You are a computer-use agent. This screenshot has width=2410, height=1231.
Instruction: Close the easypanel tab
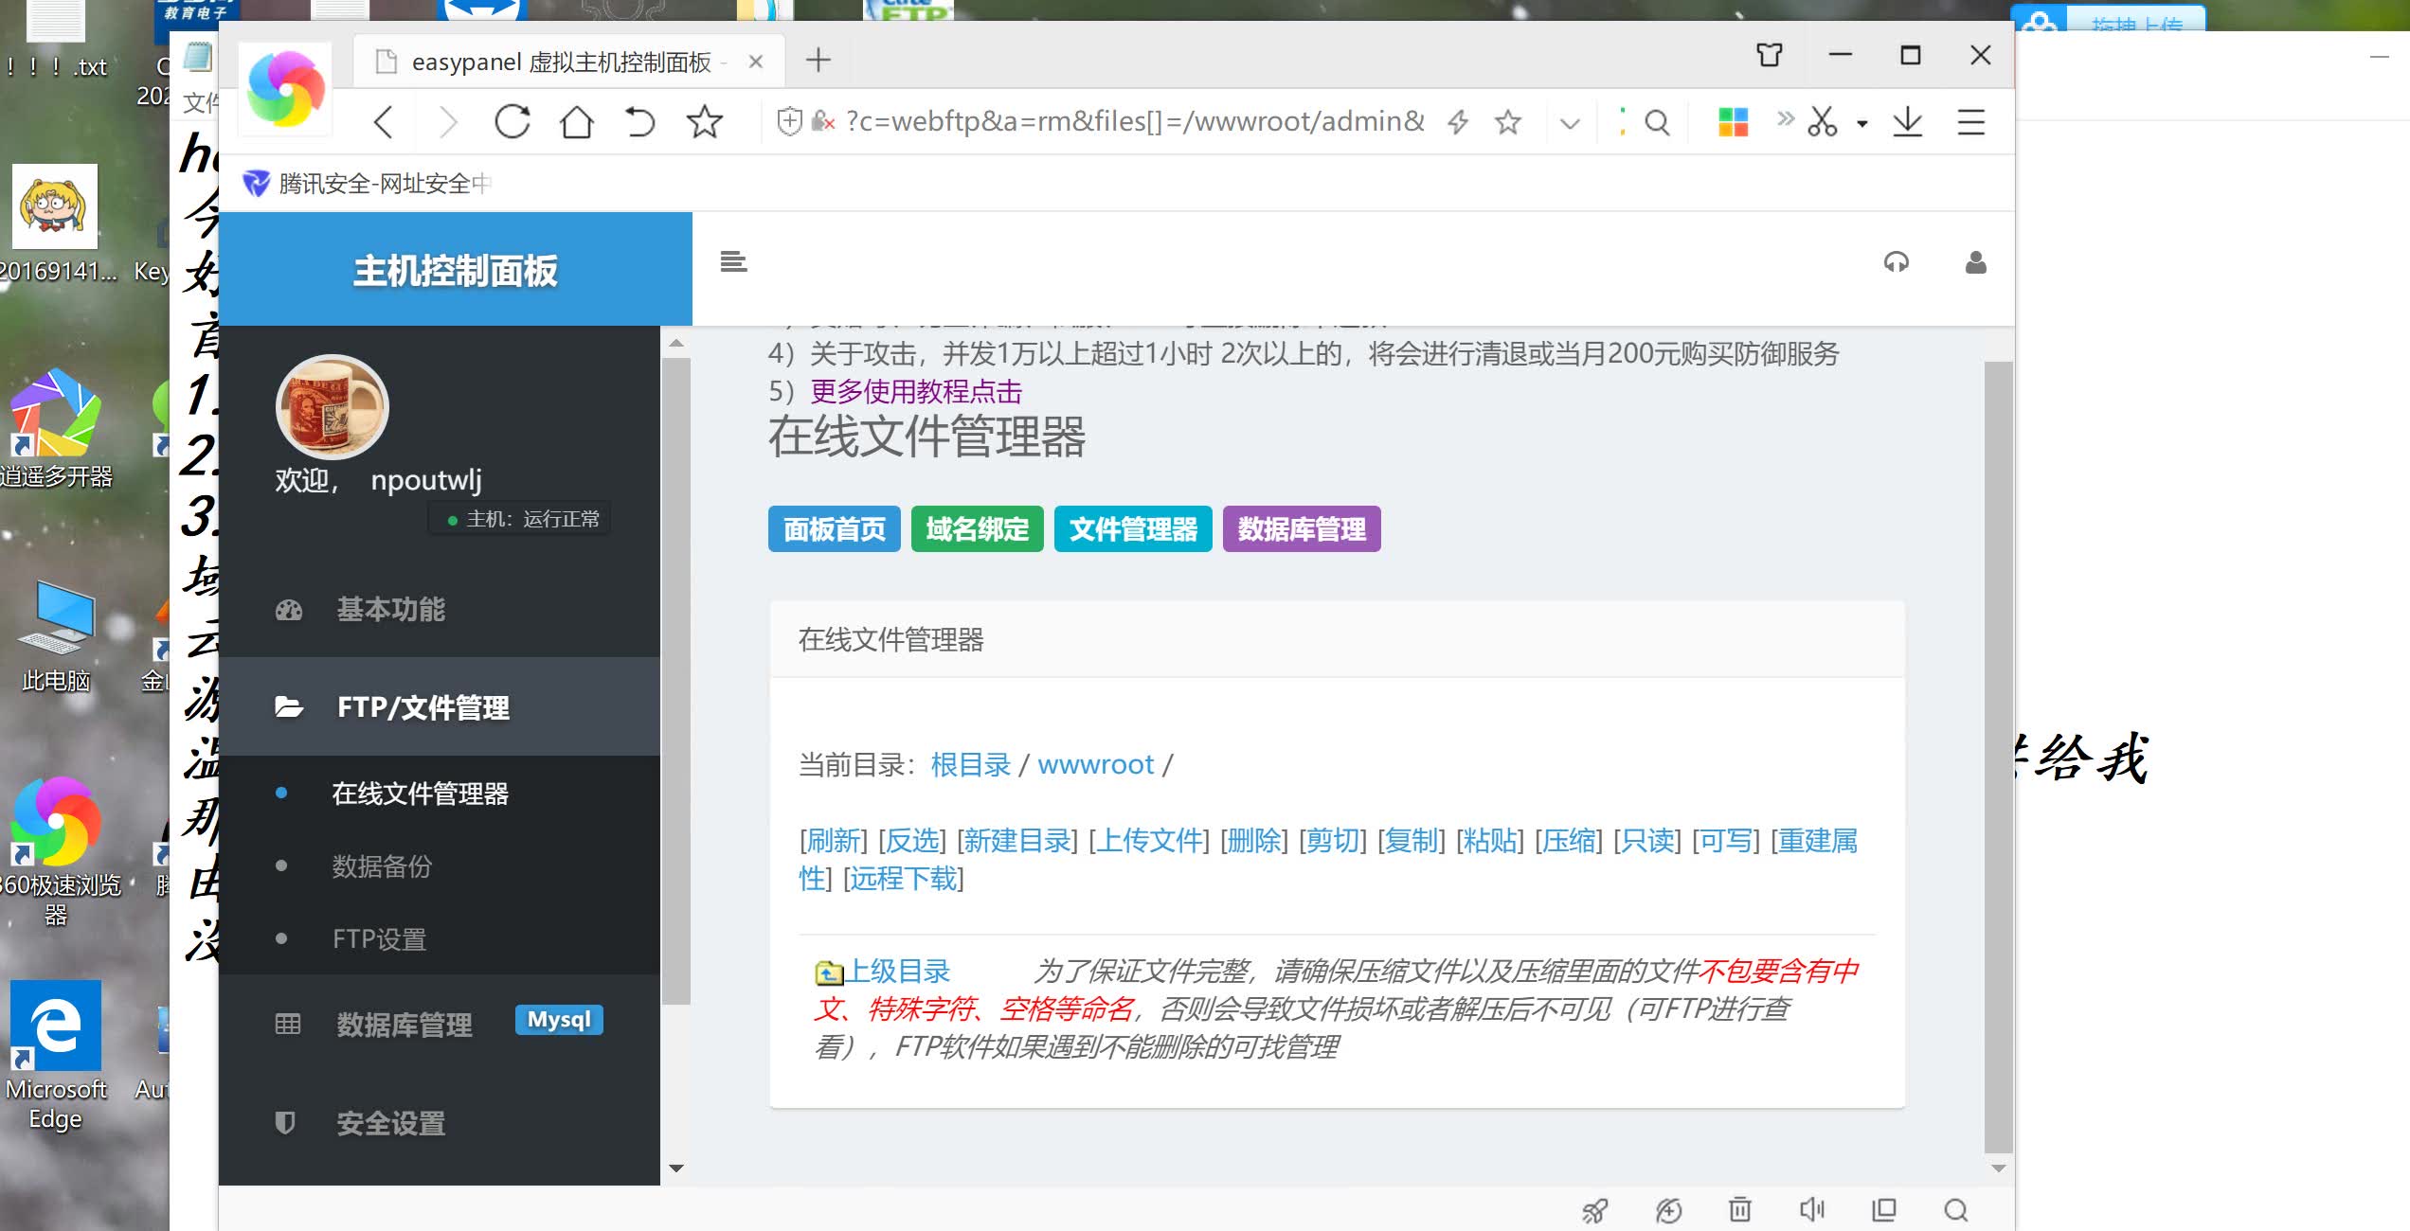(x=756, y=62)
